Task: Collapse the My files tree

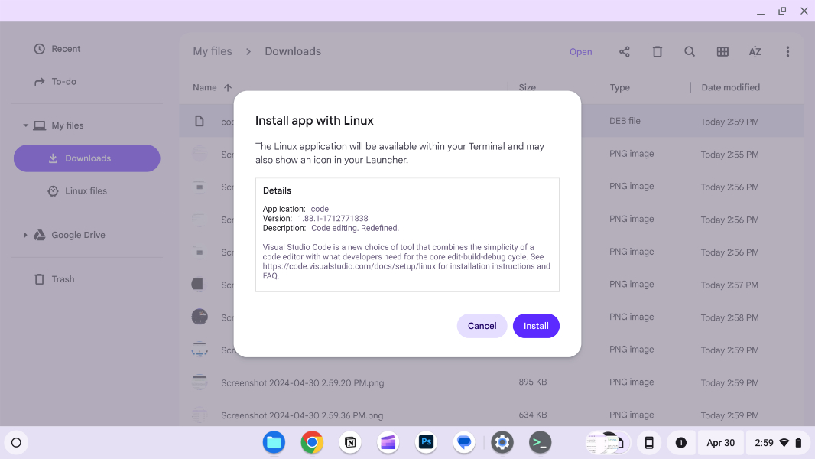Action: click(x=25, y=125)
